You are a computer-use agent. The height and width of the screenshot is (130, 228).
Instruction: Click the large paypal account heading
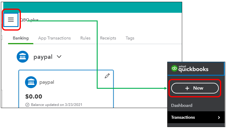pos(43,57)
